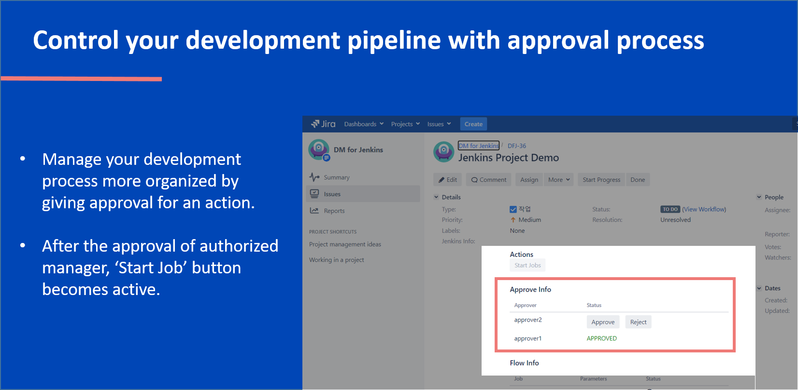This screenshot has height=390, width=798.
Task: Open the Dashboards dropdown menu
Action: click(364, 124)
